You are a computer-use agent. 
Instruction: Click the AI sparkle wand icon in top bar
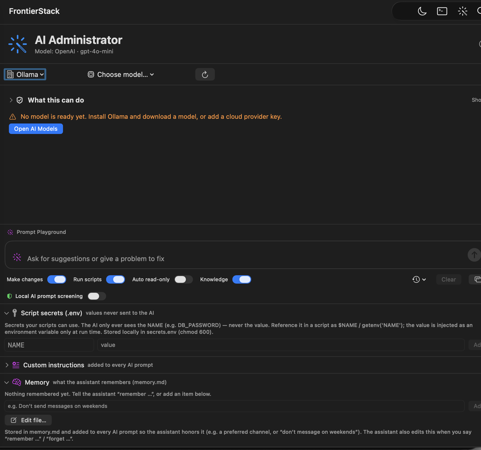462,11
